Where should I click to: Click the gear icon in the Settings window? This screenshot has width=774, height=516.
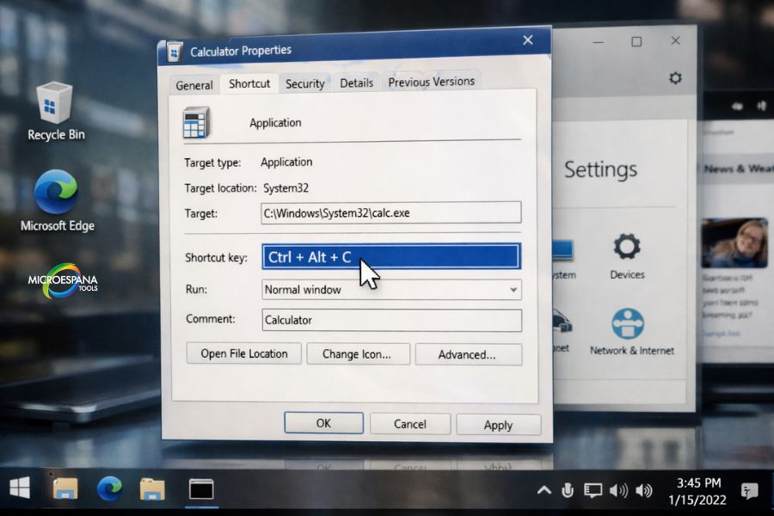tap(674, 77)
